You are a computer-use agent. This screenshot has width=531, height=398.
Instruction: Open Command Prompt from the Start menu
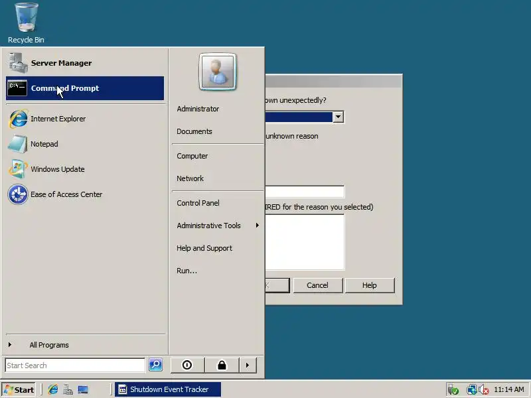point(85,88)
